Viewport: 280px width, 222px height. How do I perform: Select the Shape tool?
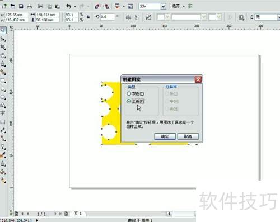(x=3, y=39)
